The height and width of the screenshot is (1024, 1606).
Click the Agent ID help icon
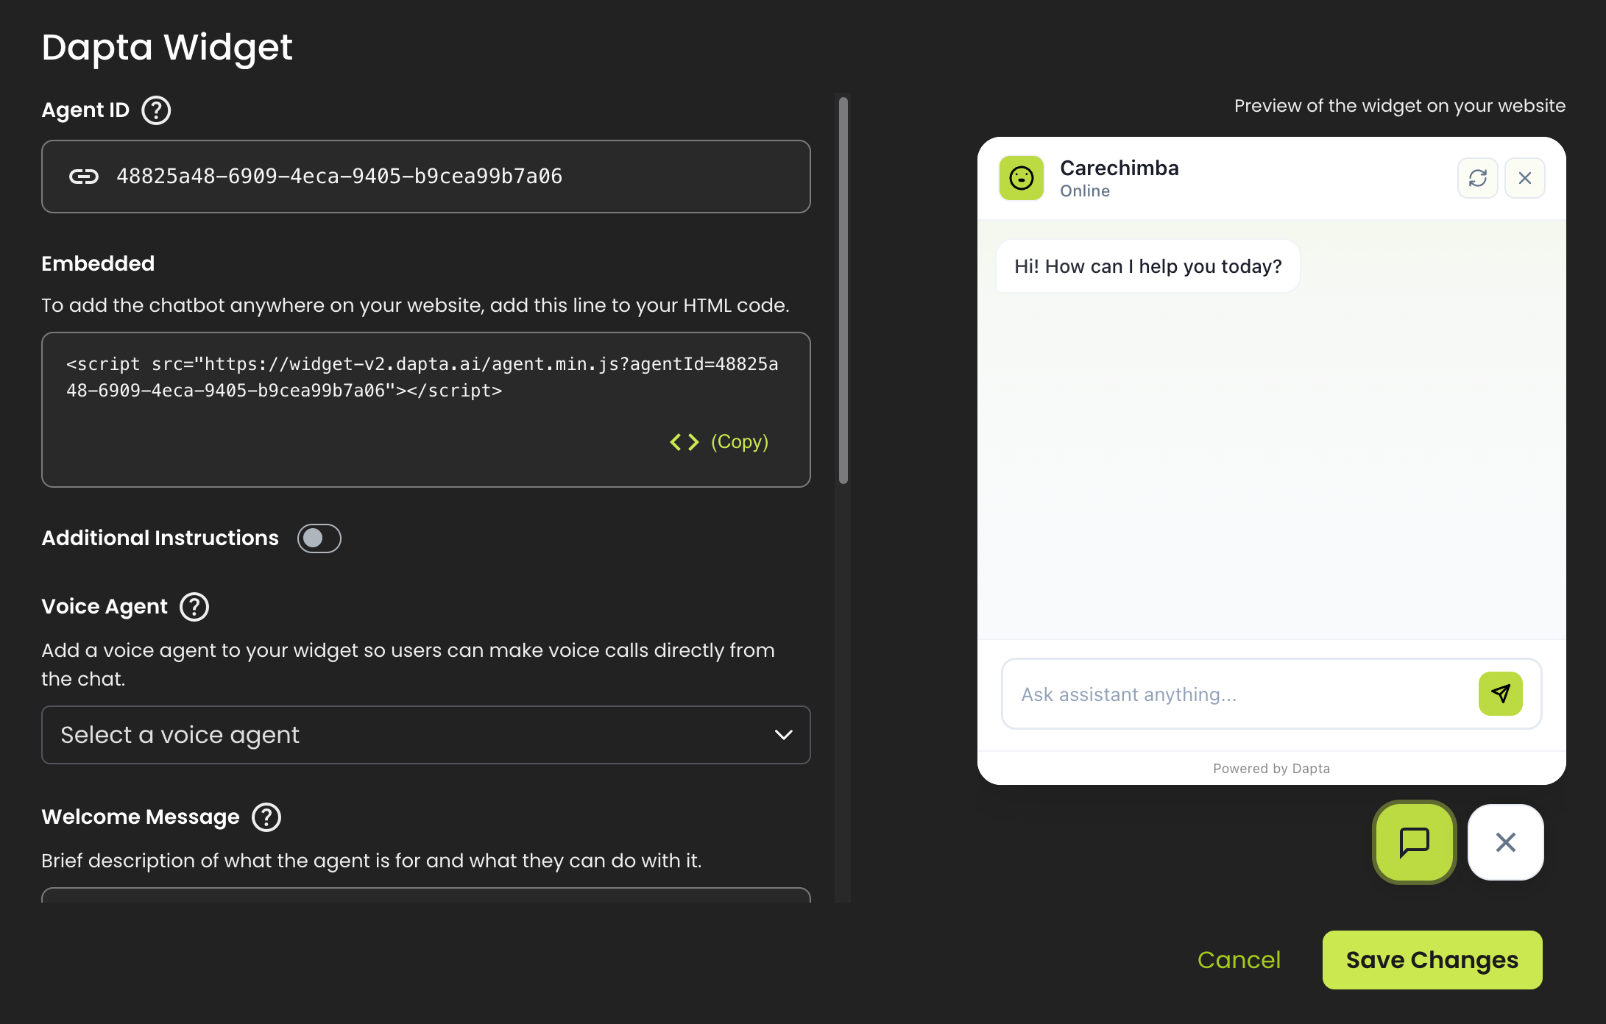click(156, 110)
